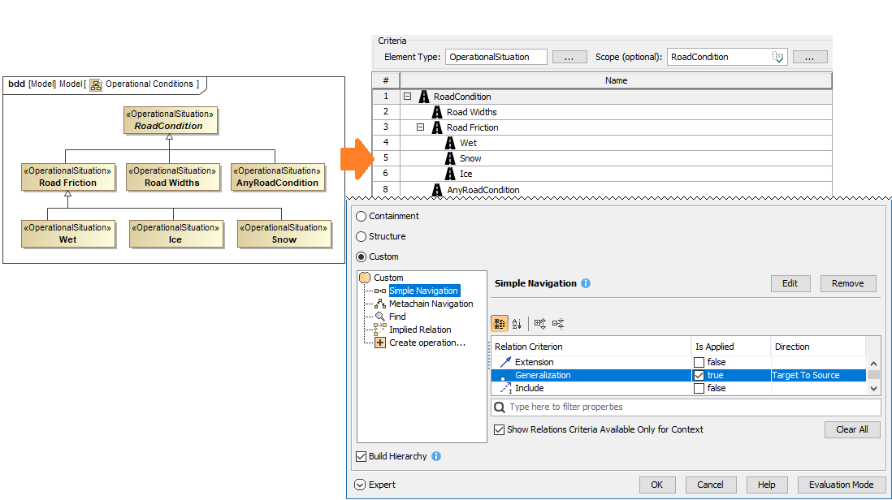The image size is (892, 500).
Task: Enable the Extension Is Applied checkbox
Action: coord(699,362)
